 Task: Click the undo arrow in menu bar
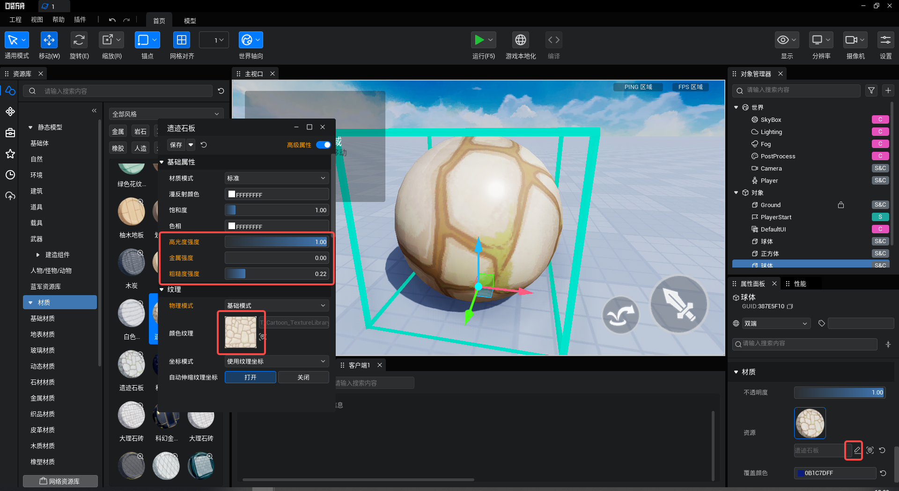click(112, 20)
